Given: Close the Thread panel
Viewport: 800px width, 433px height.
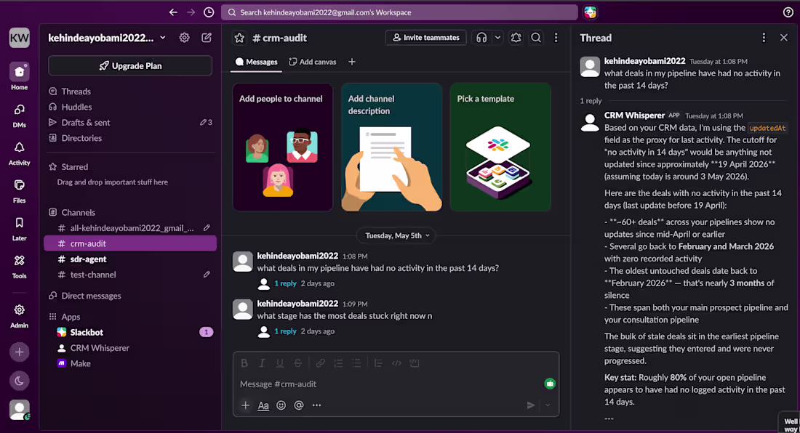Looking at the screenshot, I should 784,38.
